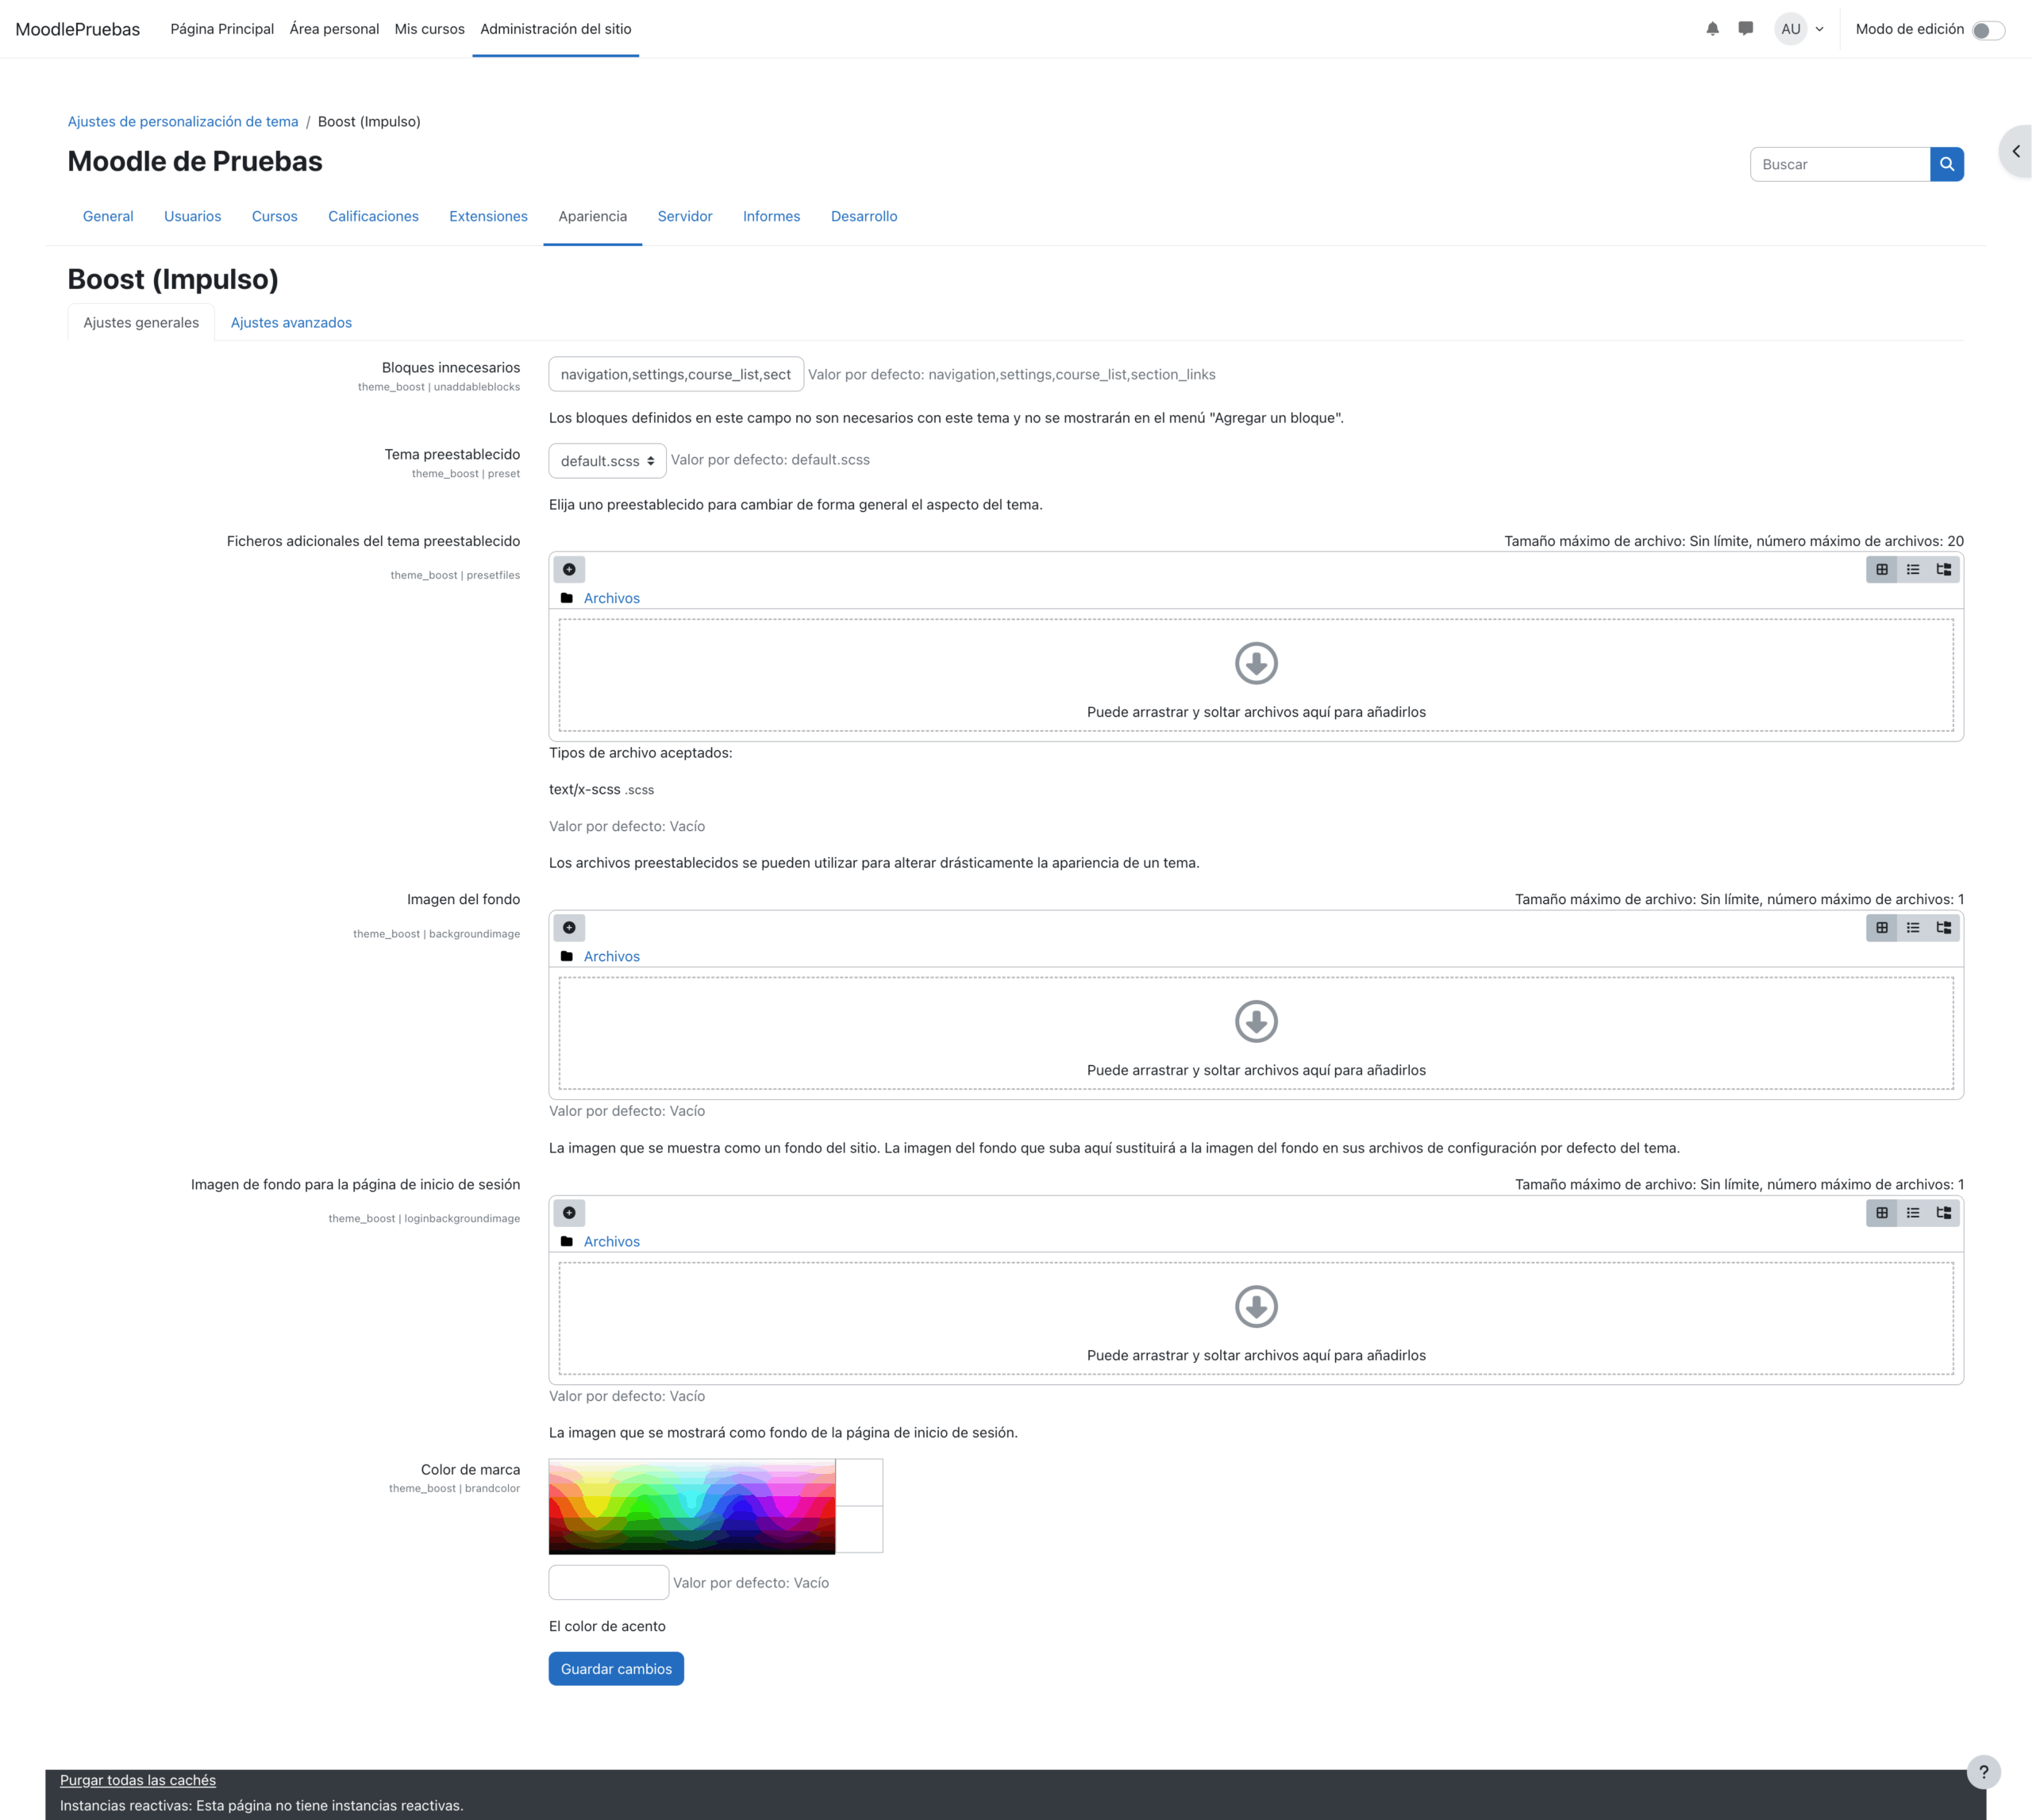Click download arrow in Ficheros adicionales dropzone
The width and height of the screenshot is (2032, 1820).
click(1256, 663)
